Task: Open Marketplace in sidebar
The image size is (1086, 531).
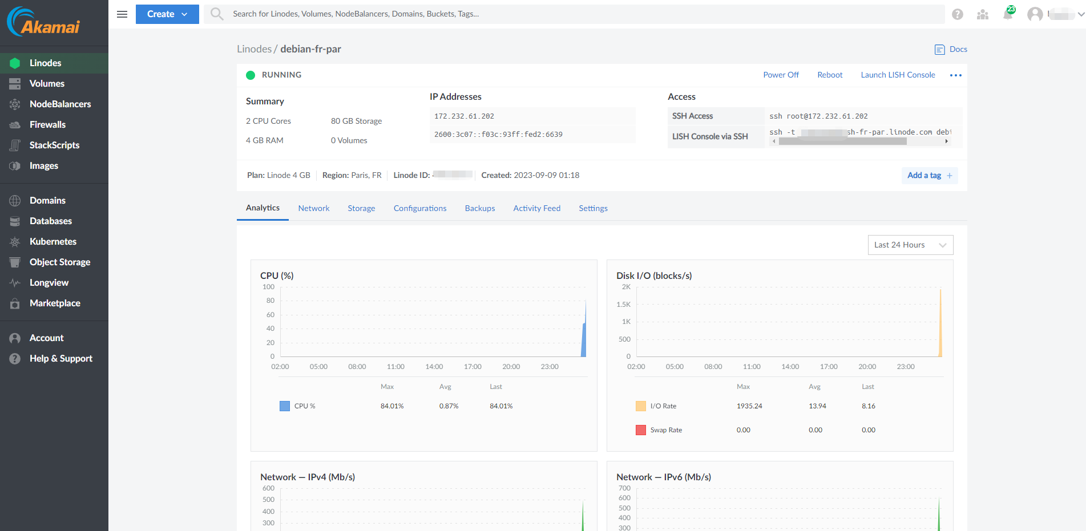Action: (54, 303)
